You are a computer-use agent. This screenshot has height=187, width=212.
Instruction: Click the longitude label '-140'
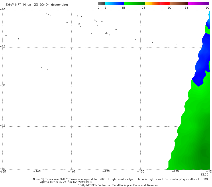tap(71, 171)
